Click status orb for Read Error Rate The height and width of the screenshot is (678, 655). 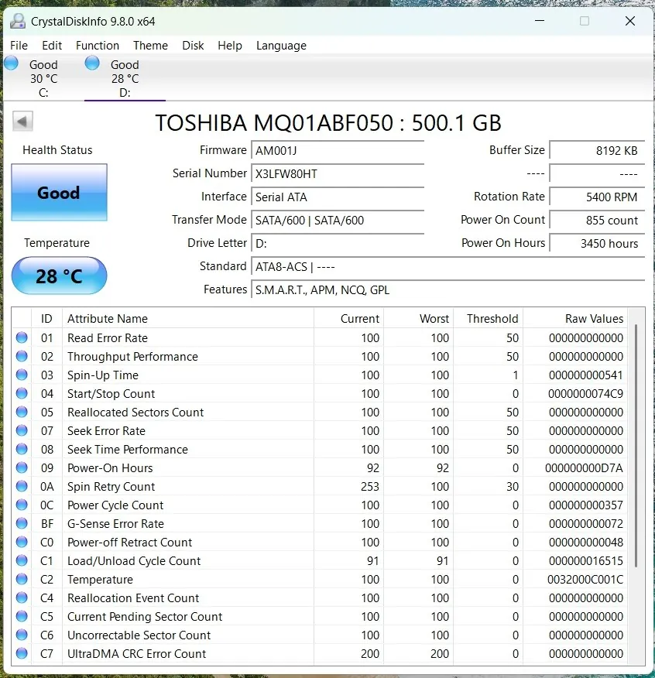pyautogui.click(x=22, y=337)
